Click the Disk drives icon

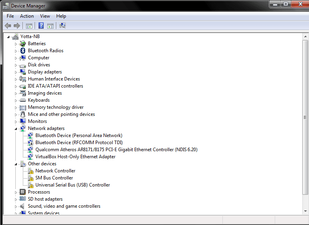pos(23,65)
